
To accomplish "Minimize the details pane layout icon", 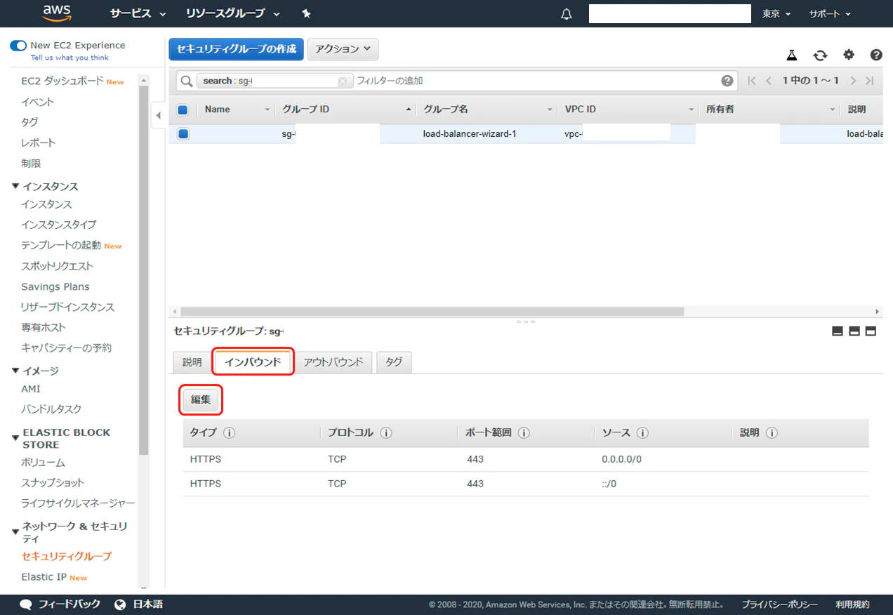I will (x=838, y=331).
